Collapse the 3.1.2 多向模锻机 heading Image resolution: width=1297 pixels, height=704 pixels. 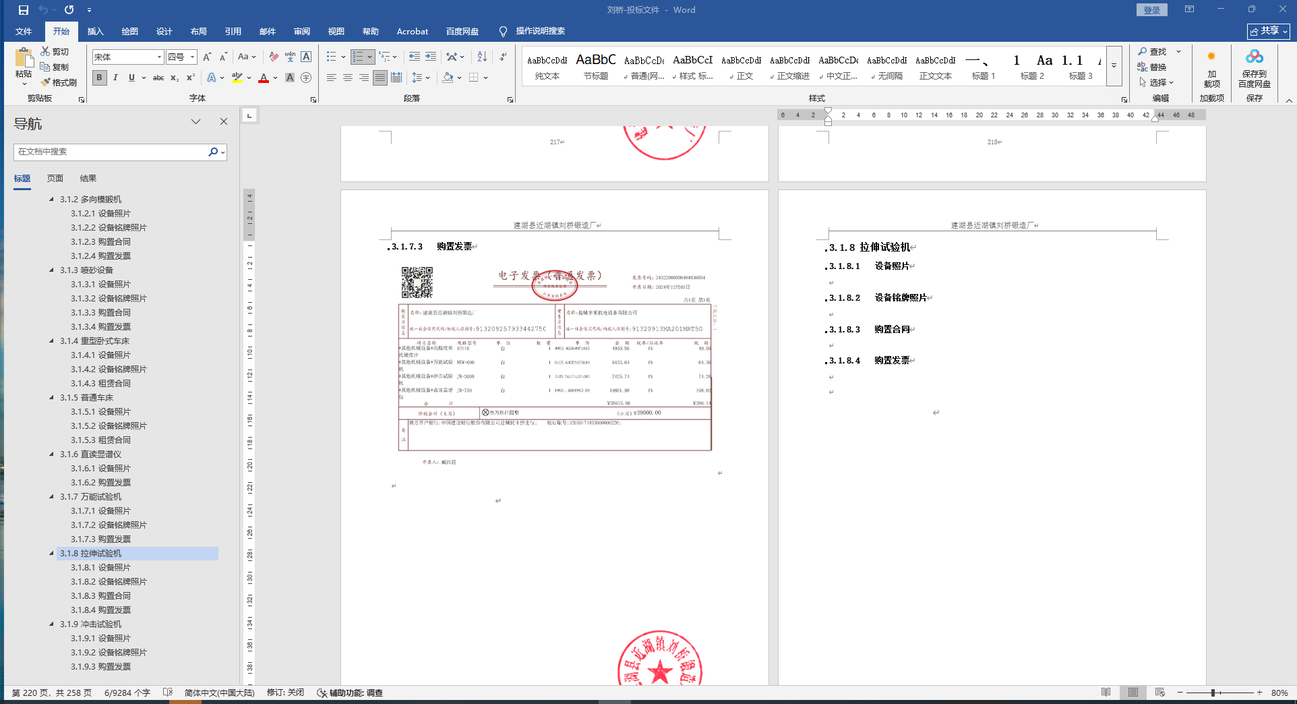[52, 200]
